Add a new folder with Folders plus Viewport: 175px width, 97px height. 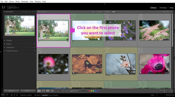34,44
